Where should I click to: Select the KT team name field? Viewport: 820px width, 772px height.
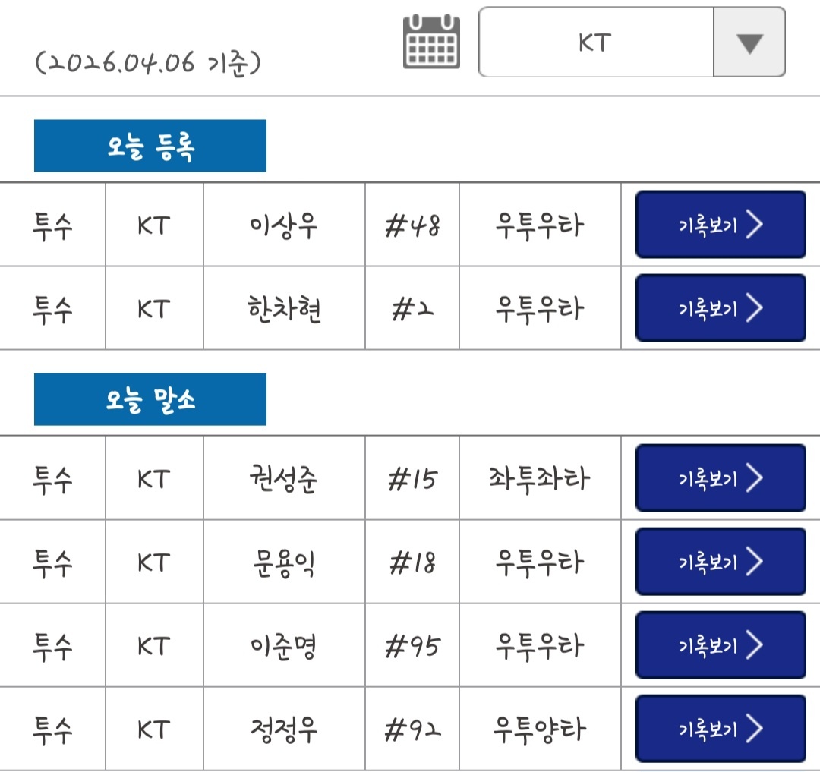pos(594,42)
